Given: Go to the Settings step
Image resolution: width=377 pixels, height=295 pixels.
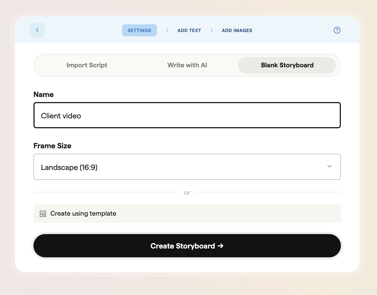Looking at the screenshot, I should tap(139, 30).
